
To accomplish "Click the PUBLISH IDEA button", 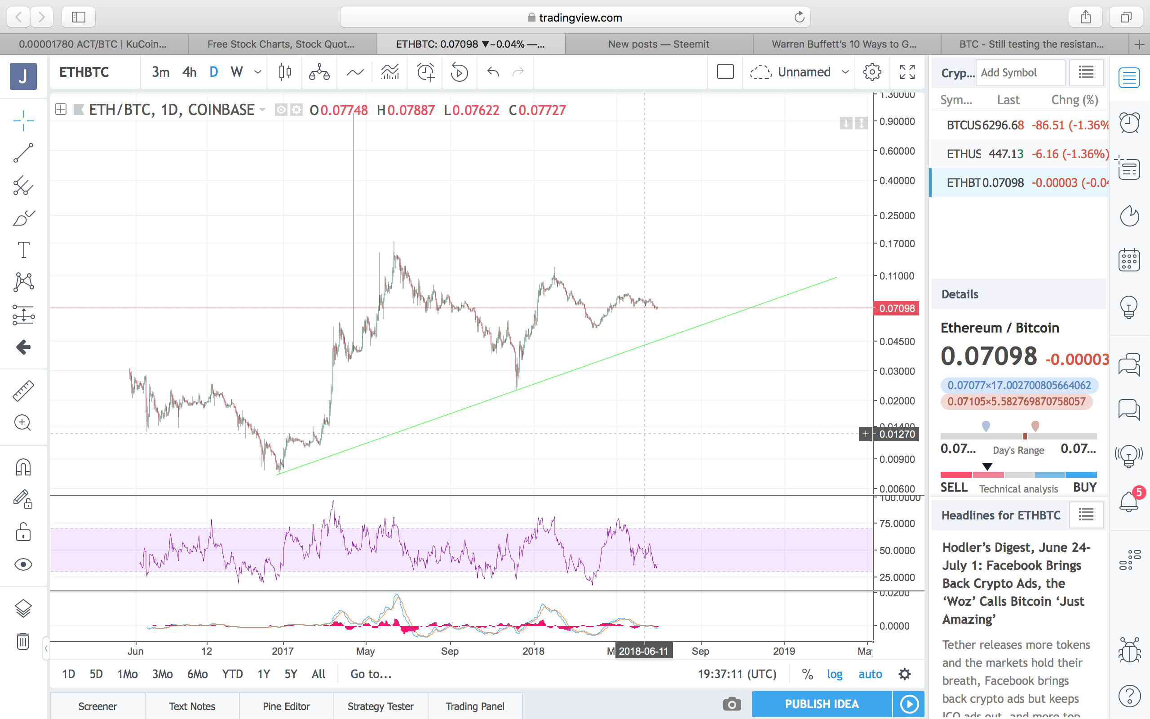I will pyautogui.click(x=821, y=704).
